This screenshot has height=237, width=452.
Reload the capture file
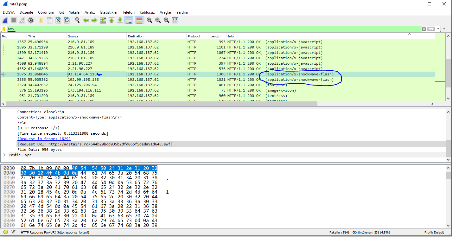[67, 20]
